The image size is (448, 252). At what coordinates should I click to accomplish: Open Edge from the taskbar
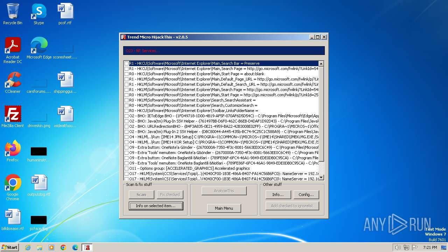75,247
